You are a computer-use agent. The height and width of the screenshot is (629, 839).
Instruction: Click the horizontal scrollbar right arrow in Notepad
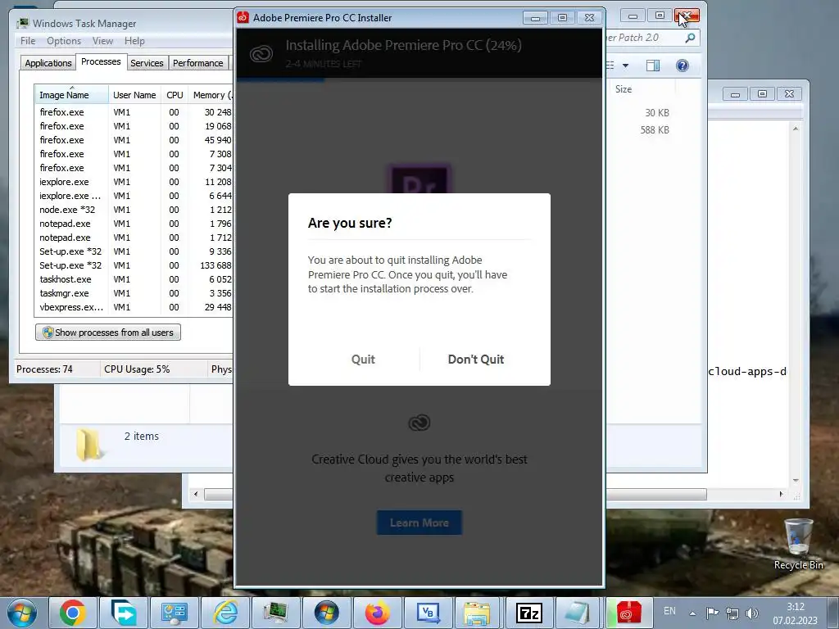tap(781, 494)
